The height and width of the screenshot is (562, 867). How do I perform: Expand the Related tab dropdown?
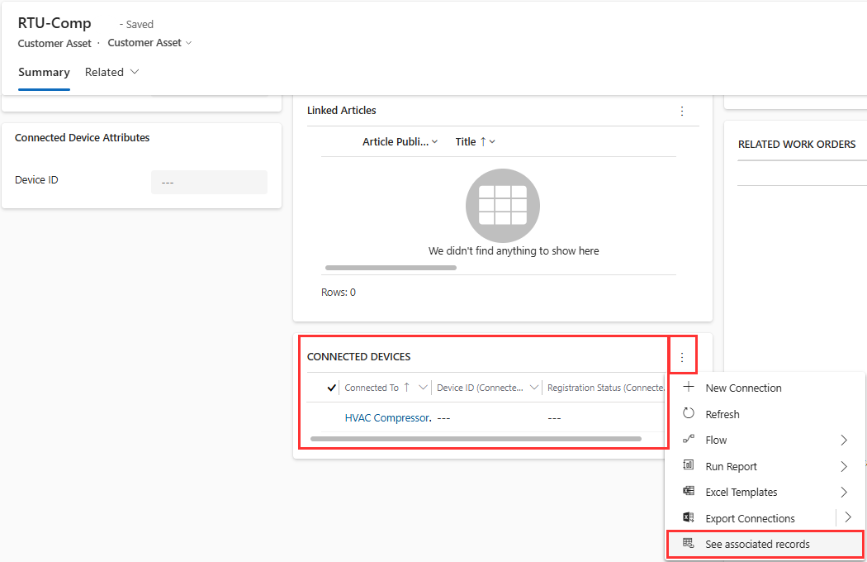[134, 73]
